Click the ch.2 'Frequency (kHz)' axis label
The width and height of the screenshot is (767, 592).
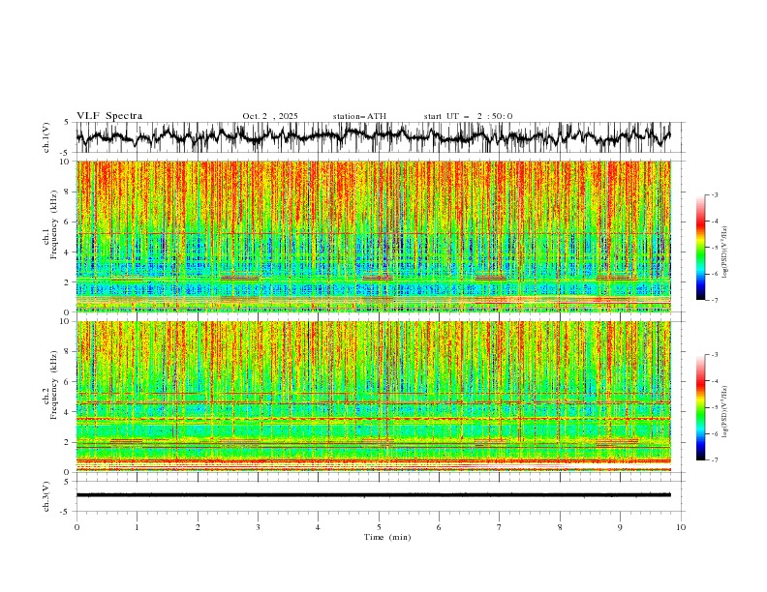pos(53,385)
